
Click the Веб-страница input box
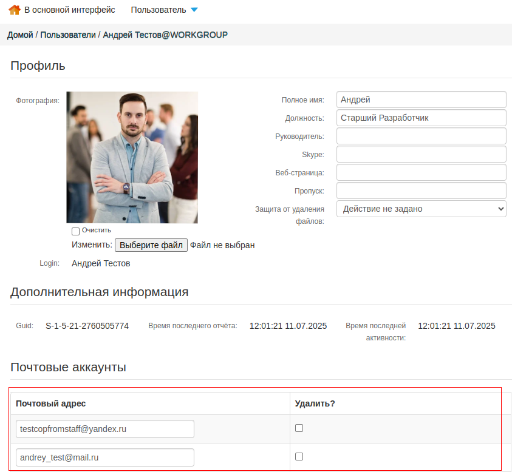[x=421, y=172]
